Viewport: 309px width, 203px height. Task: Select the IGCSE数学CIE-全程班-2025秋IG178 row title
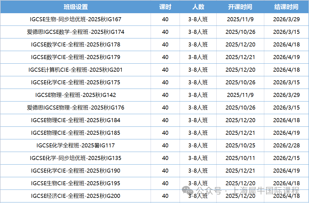pos(75,45)
